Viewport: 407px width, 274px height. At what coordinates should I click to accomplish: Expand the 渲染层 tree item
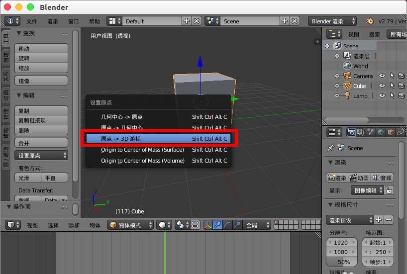pos(337,56)
